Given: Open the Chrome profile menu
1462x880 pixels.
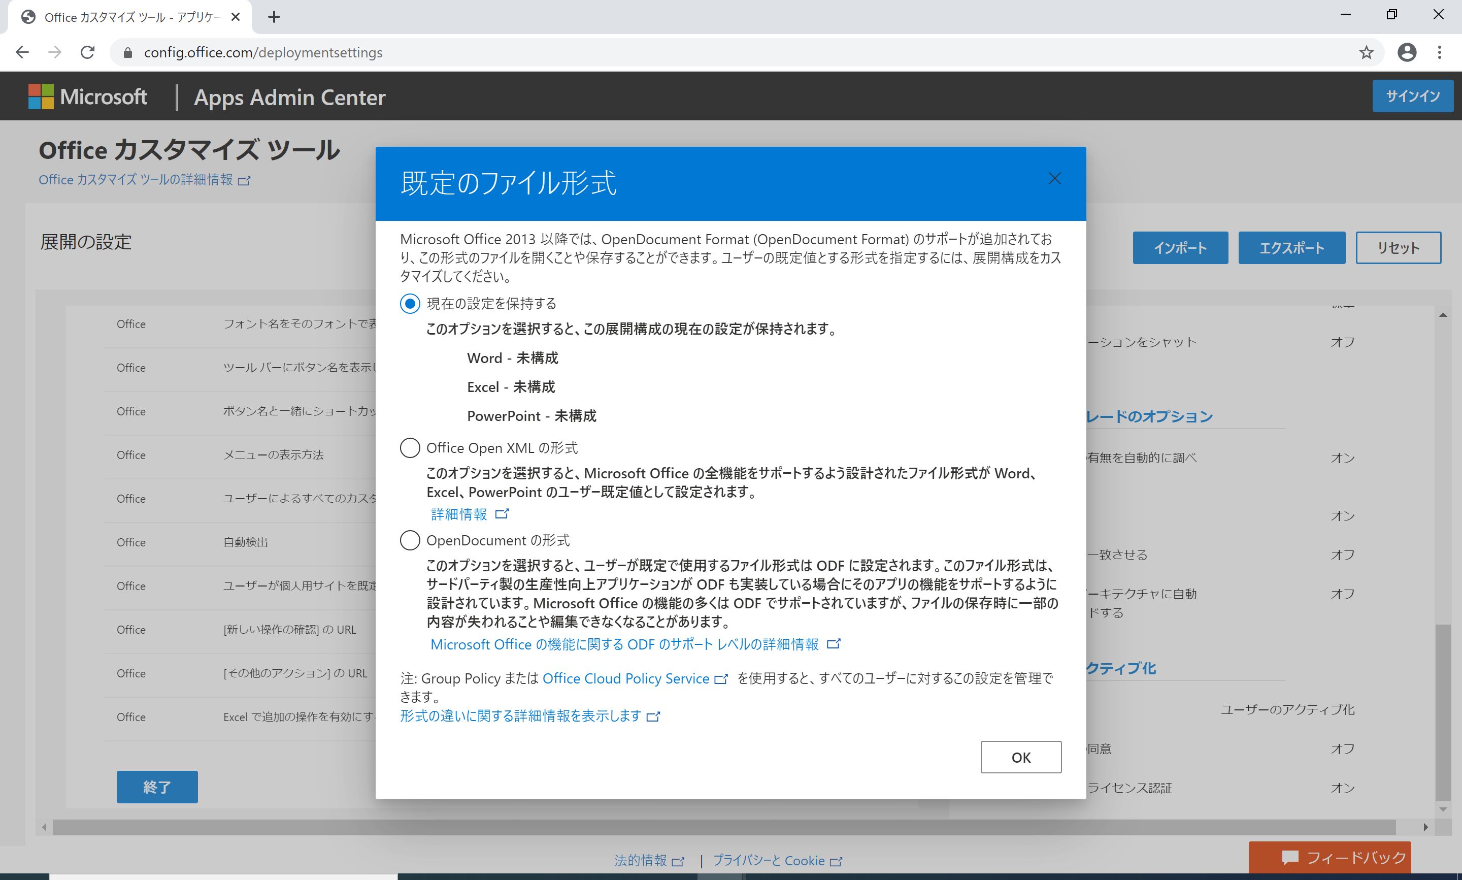Looking at the screenshot, I should 1407,53.
